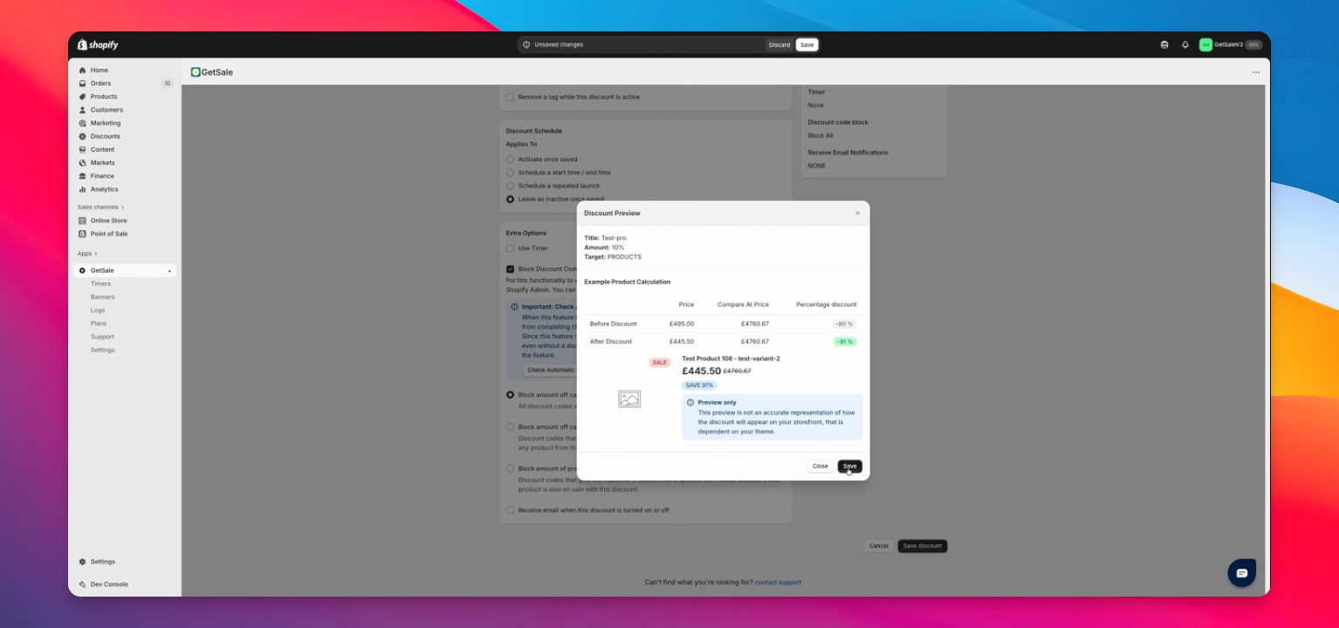
Task: Click the Orders count badge showing 10
Action: coord(168,84)
